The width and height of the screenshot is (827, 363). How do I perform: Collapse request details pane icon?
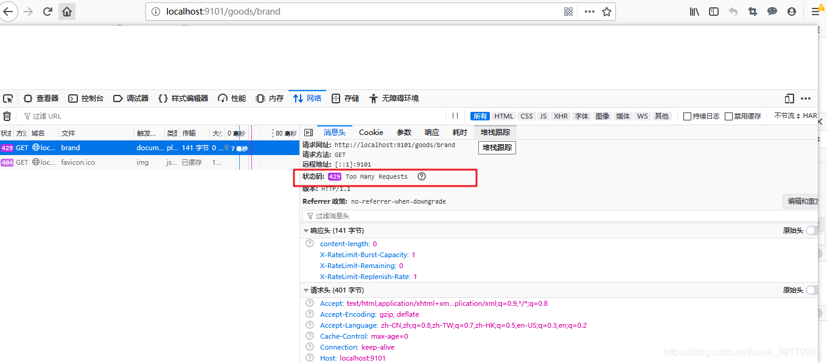pos(308,133)
